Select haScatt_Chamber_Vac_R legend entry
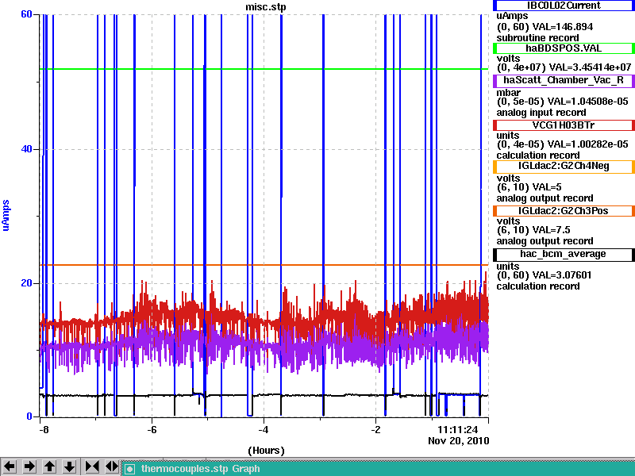Screen dimensions: 635x476 [x=564, y=81]
